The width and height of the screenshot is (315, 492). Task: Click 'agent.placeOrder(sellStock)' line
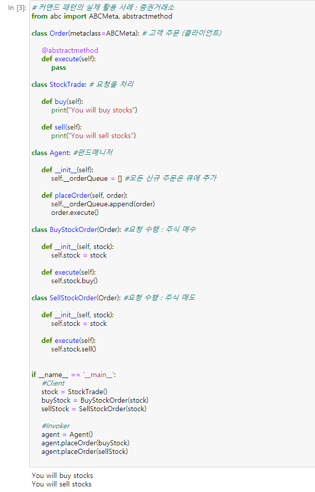(85, 451)
